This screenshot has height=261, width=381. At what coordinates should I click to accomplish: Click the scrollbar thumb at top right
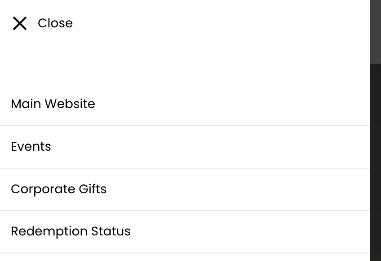pyautogui.click(x=375, y=31)
